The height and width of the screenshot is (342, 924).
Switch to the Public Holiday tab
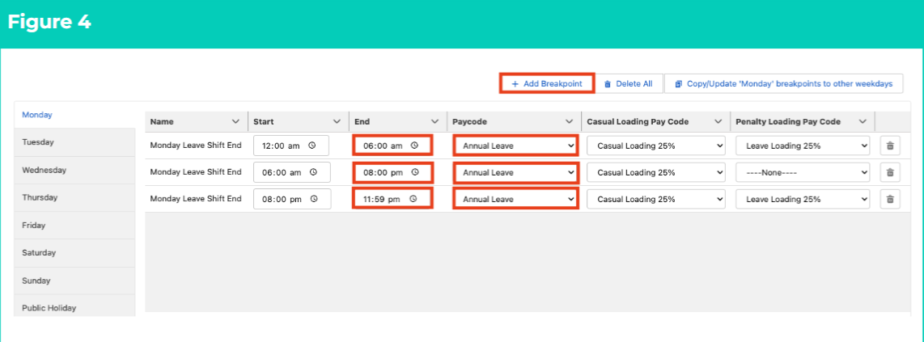coord(74,307)
